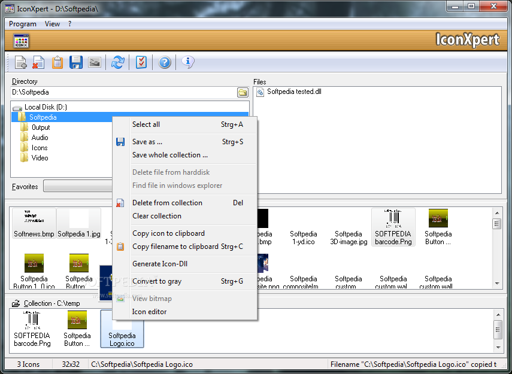The image size is (512, 374).
Task: Click the browse folder icon beside directory field
Action: coord(243,92)
